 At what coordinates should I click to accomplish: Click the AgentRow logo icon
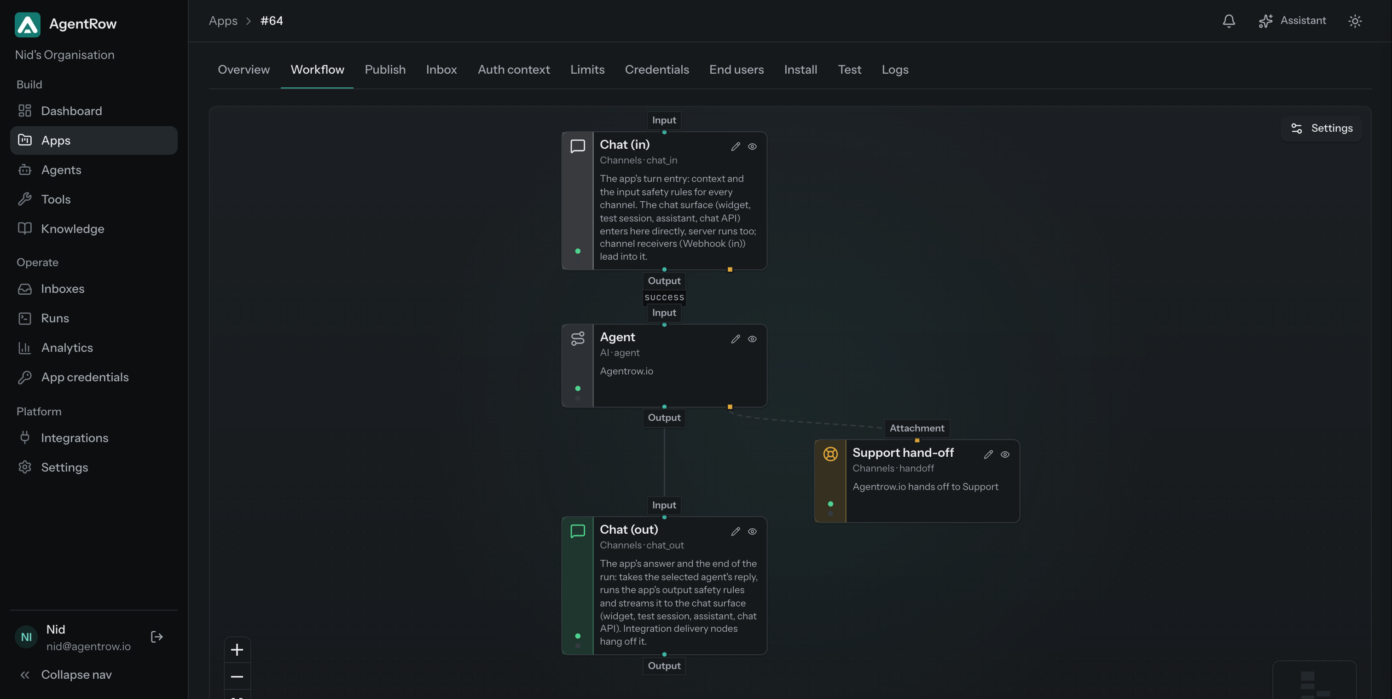28,24
